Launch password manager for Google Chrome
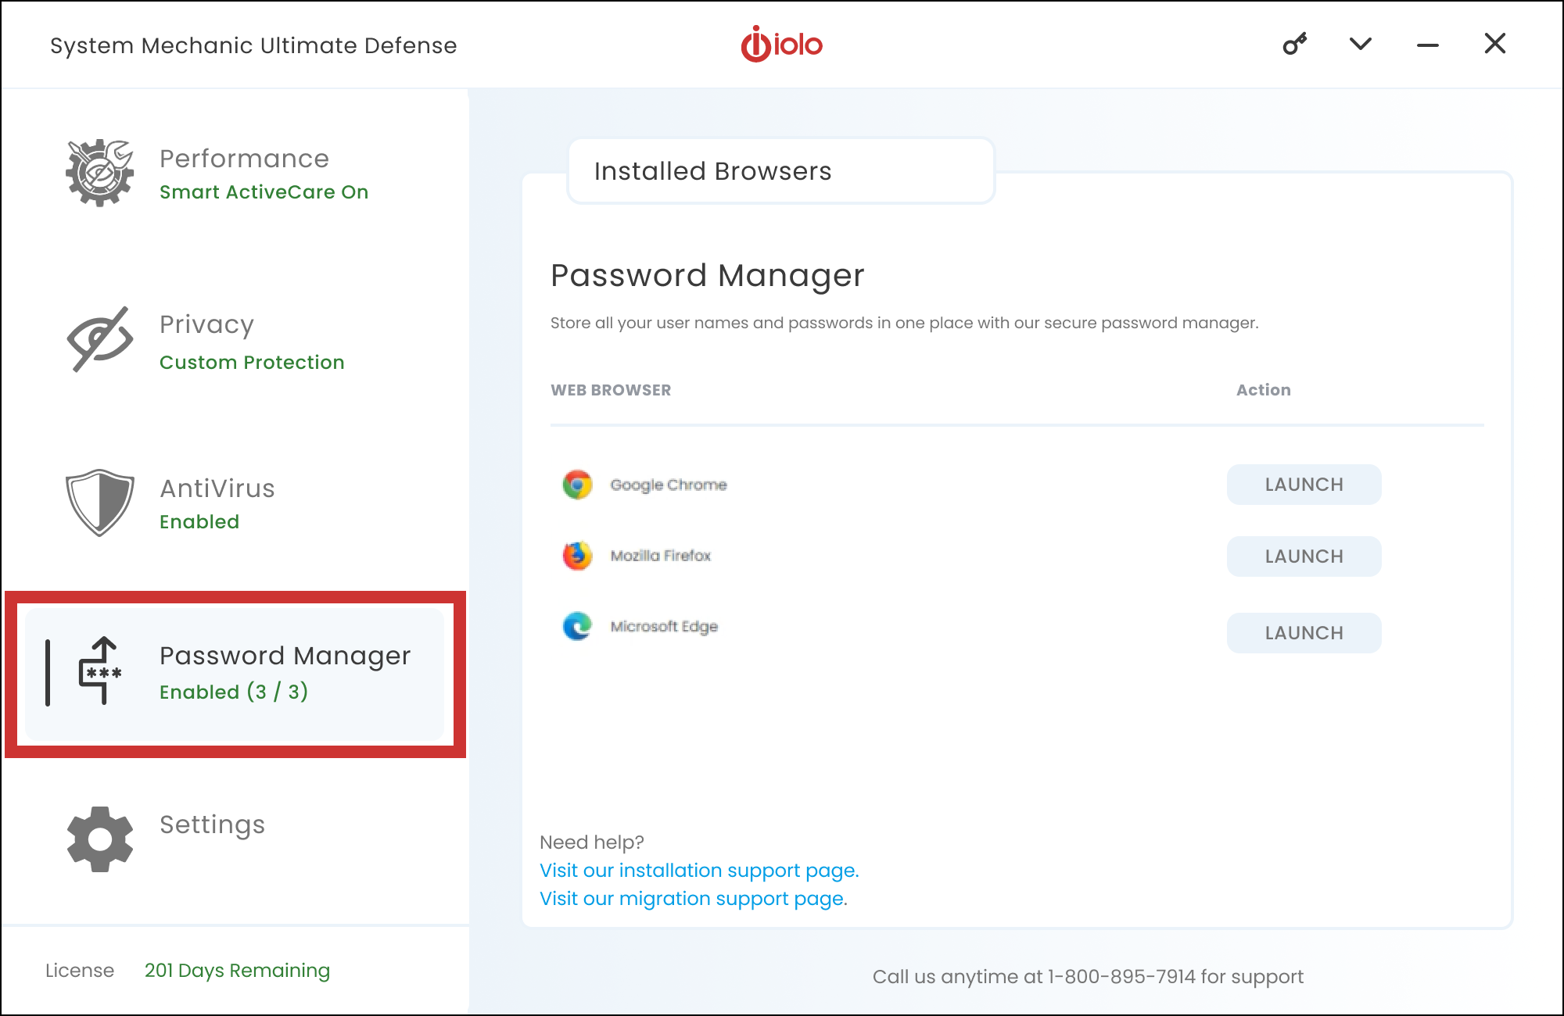1564x1016 pixels. (1304, 485)
